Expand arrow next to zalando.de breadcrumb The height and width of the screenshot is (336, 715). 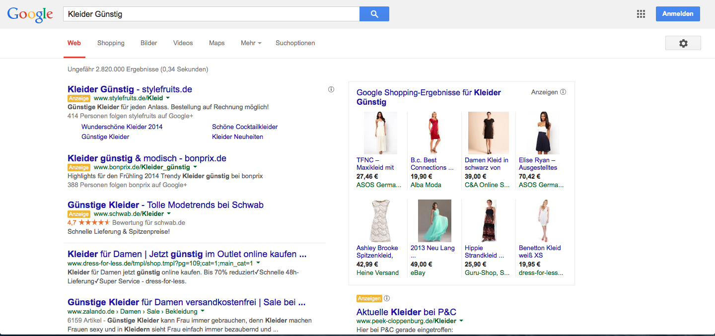coord(202,311)
